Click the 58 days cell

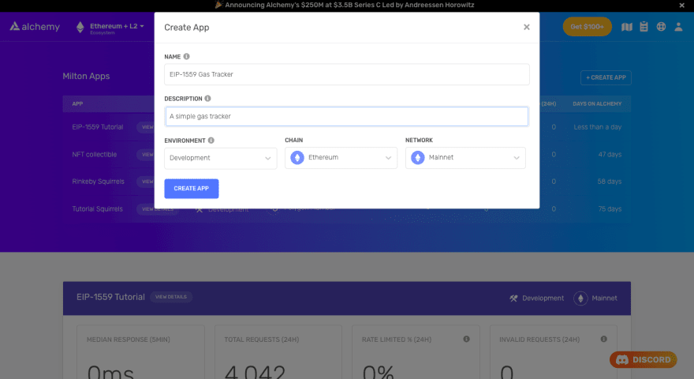click(610, 182)
